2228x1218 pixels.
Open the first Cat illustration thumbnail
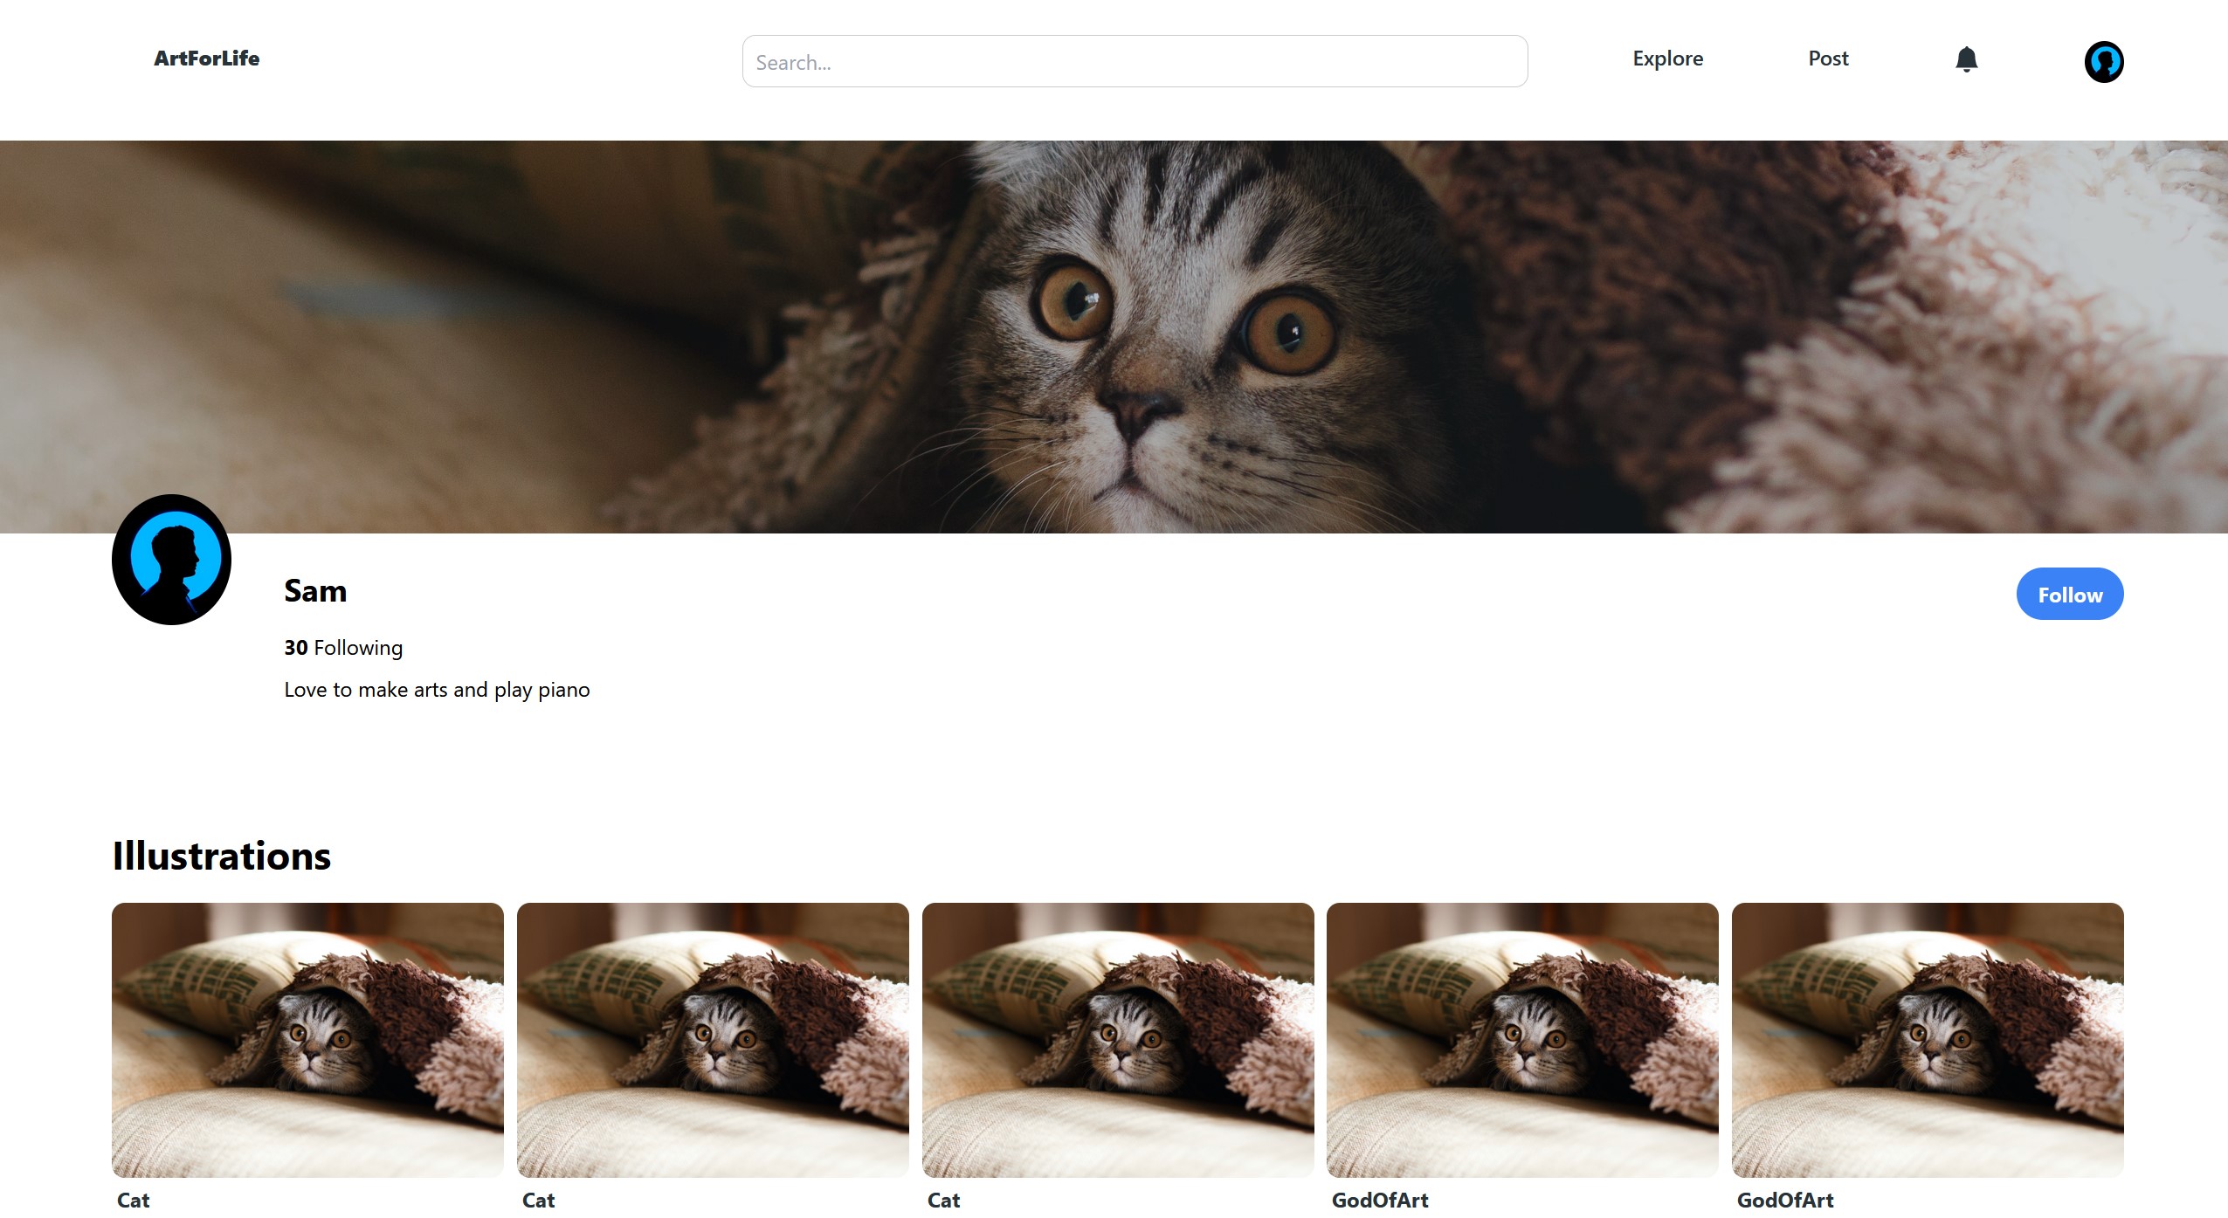click(307, 1040)
